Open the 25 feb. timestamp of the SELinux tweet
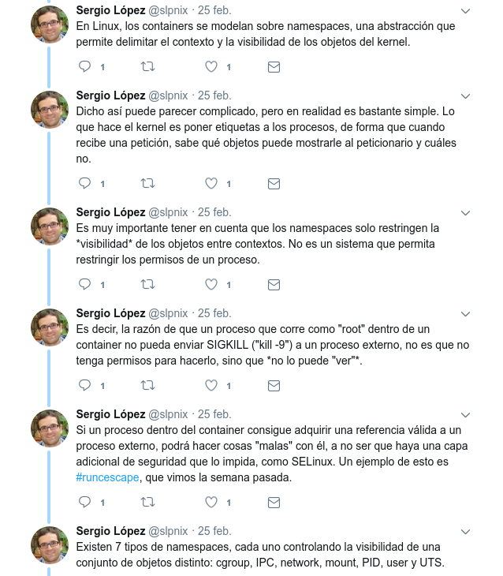Screen dimensions: 503x576 coord(214,414)
